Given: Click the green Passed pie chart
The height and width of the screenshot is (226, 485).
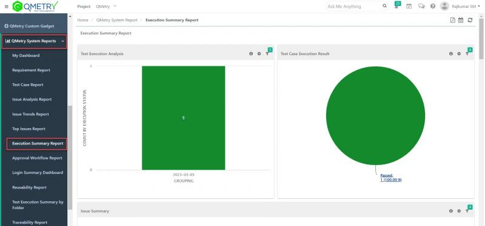Looking at the screenshot, I should click(375, 115).
